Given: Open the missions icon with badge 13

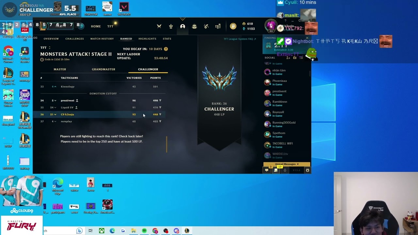Looking at the screenshot, I should click(276, 170).
